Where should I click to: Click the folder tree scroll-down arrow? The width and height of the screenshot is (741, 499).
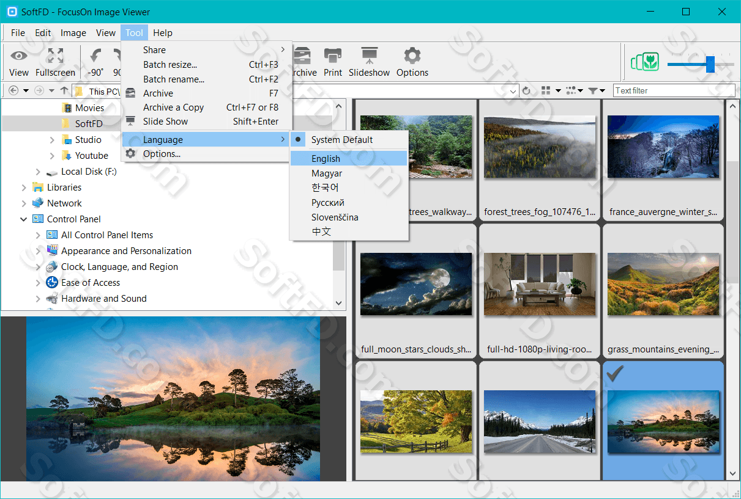tap(339, 302)
